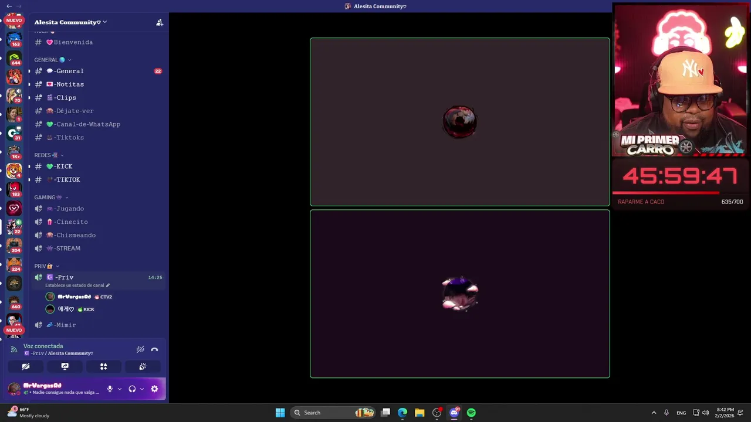751x422 pixels.
Task: Click the Windows Start button
Action: (280, 413)
